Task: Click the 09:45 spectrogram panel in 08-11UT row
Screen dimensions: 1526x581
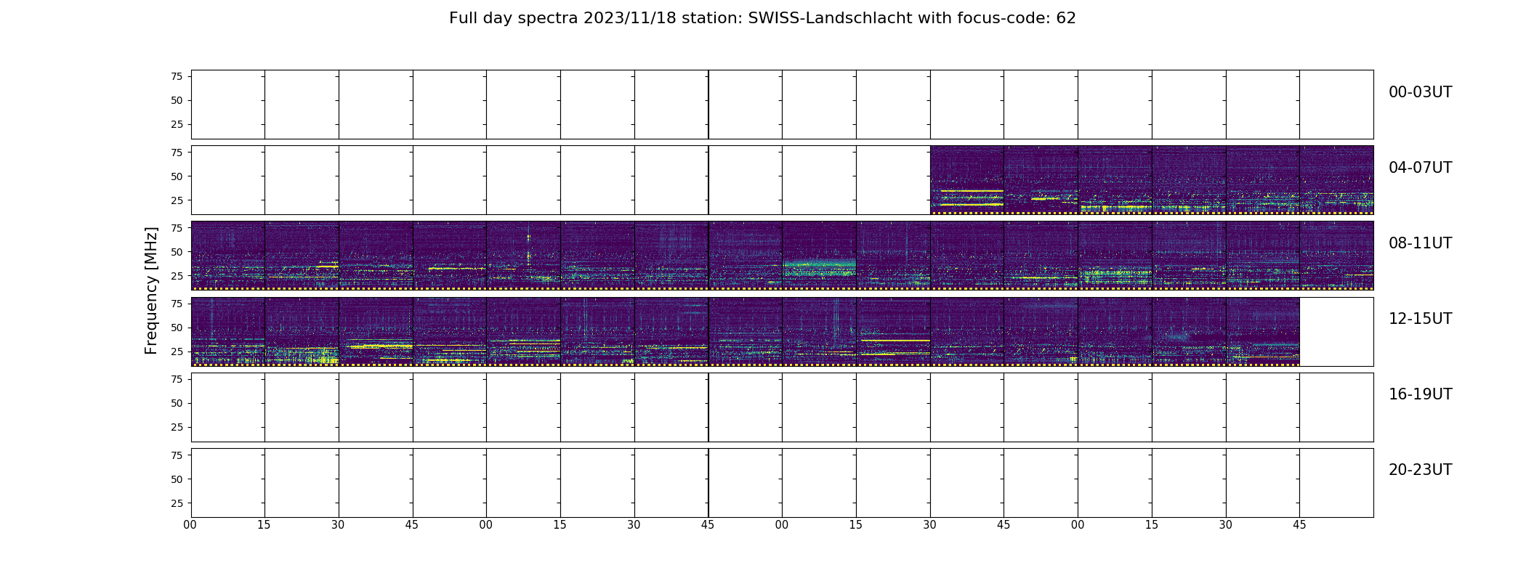Action: pyautogui.click(x=746, y=256)
